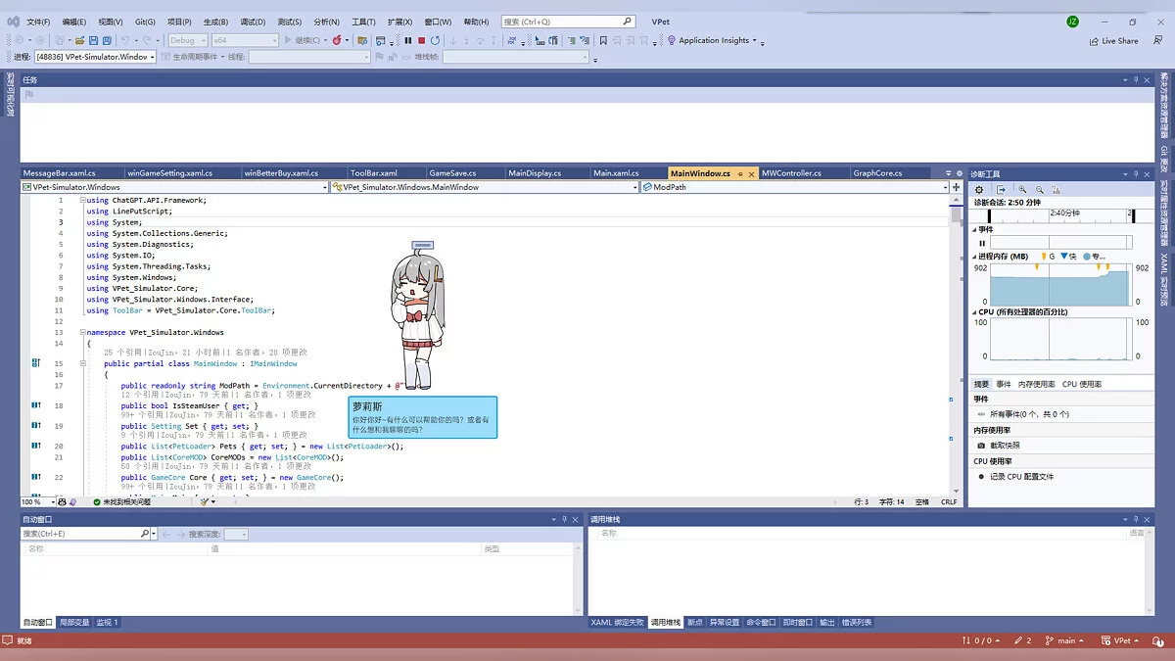Take a memory snapshot (截取快照)

click(x=1003, y=445)
